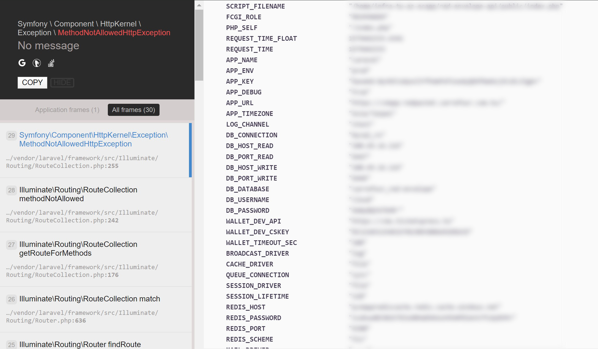Select frame 28 RouteCollection methodNotAllowed
The image size is (598, 349).
pyautogui.click(x=96, y=205)
